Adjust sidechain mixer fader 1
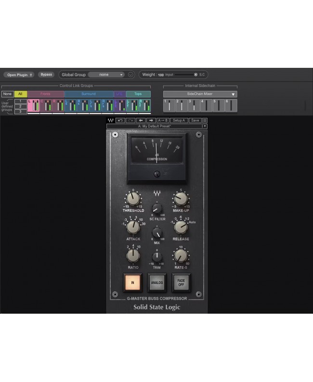 point(169,105)
